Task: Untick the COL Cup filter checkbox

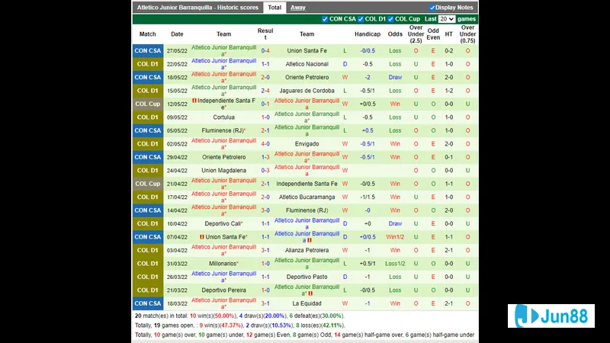Action: tap(391, 19)
